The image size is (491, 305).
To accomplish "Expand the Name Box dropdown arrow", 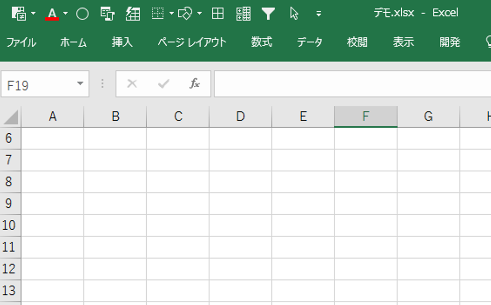I will click(80, 84).
